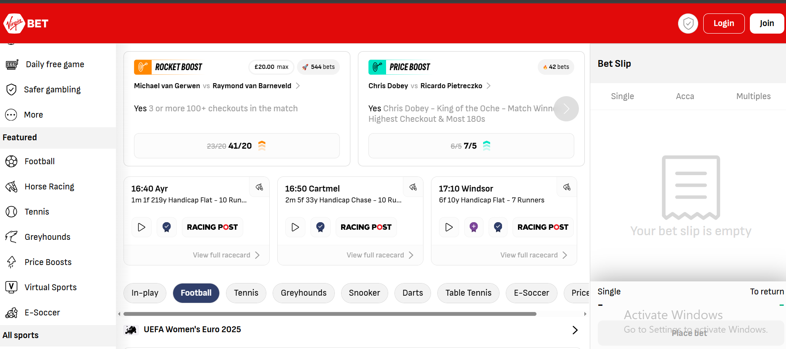Image resolution: width=786 pixels, height=349 pixels.
Task: Click the 544 bets badge
Action: click(318, 67)
